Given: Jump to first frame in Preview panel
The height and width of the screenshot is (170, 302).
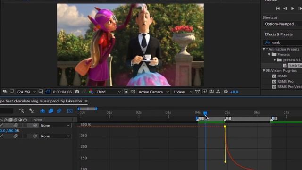Looking at the screenshot, I should [277, 8].
